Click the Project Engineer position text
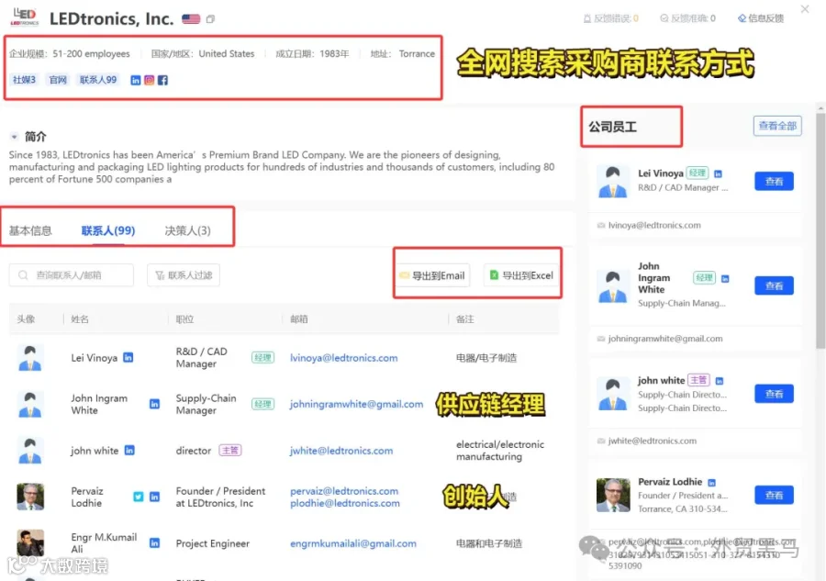This screenshot has width=826, height=581. (212, 543)
